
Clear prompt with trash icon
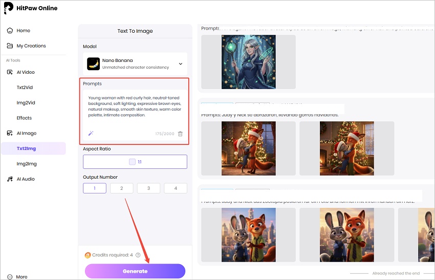180,134
